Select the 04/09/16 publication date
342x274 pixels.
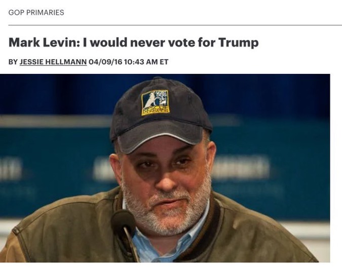pyautogui.click(x=103, y=62)
